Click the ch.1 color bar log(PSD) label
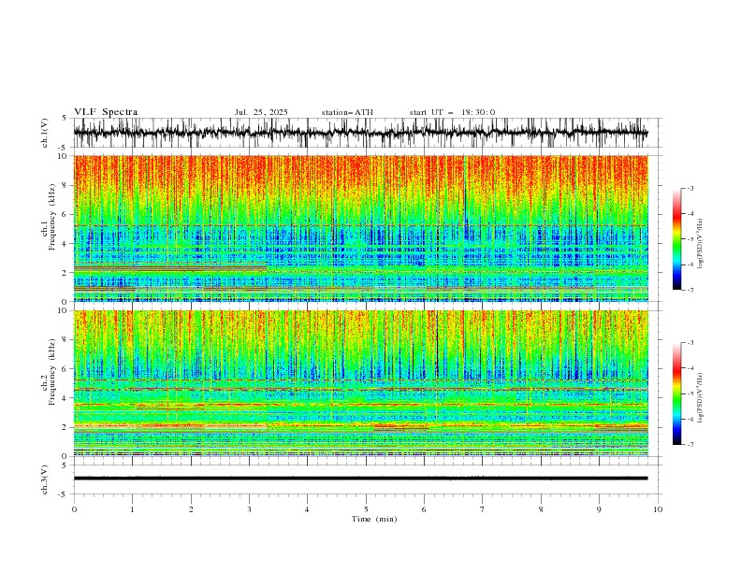This screenshot has height=572, width=741. coord(700,244)
